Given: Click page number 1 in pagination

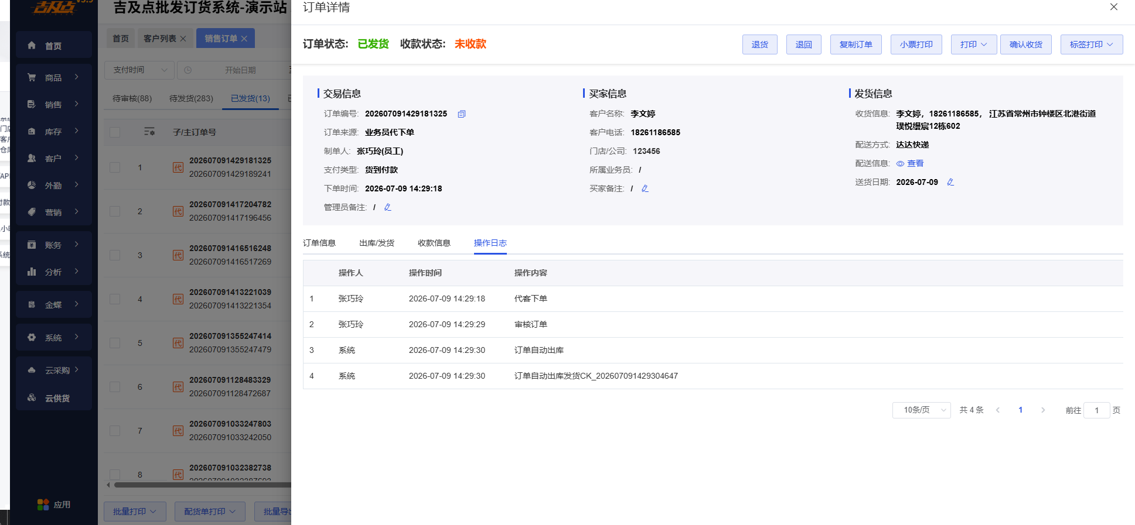Looking at the screenshot, I should [1021, 410].
